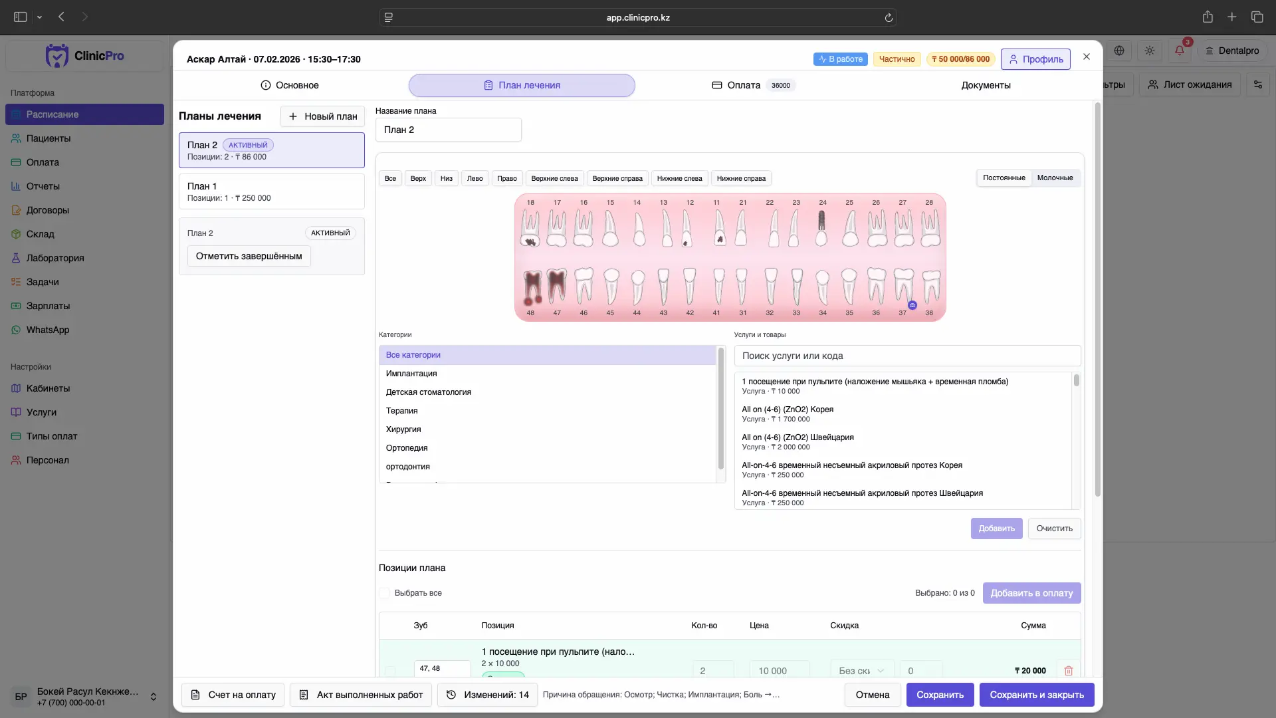Switch the dental chart to Молочные teeth
This screenshot has height=718, width=1276.
1055,178
